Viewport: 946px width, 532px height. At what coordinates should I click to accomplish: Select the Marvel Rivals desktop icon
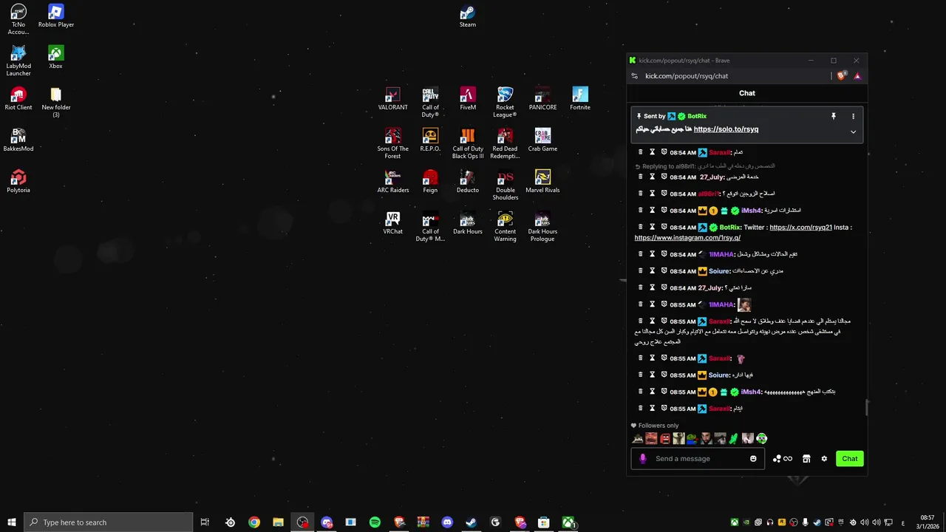click(x=542, y=182)
